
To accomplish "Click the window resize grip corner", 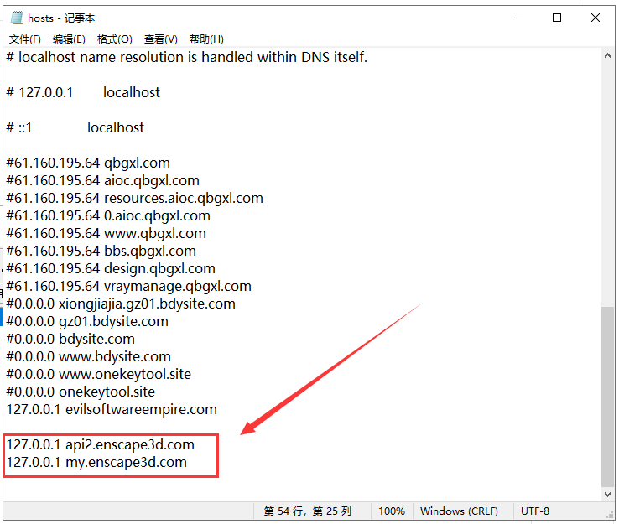I will 609,514.
